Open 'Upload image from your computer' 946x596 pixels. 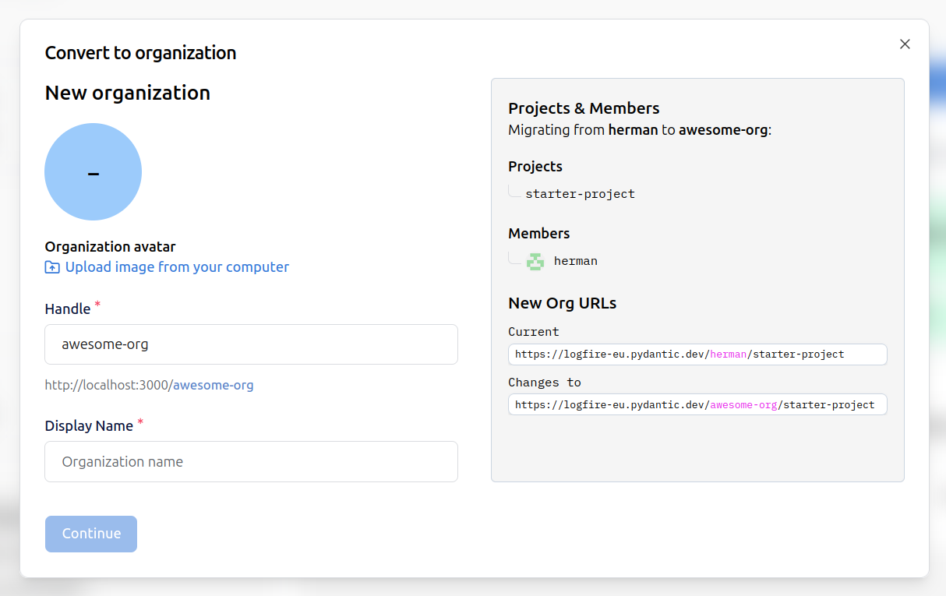tap(176, 266)
